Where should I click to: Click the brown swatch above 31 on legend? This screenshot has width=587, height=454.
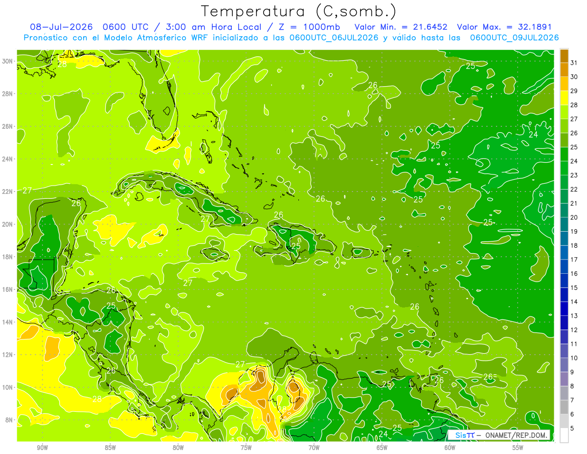tap(564, 56)
